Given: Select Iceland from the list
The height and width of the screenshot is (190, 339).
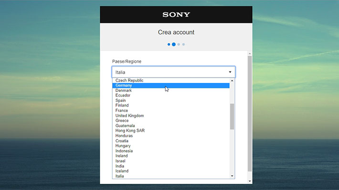Looking at the screenshot, I should click(x=171, y=171).
